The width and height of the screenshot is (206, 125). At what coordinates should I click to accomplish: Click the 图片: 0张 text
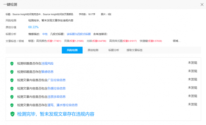[106, 14]
